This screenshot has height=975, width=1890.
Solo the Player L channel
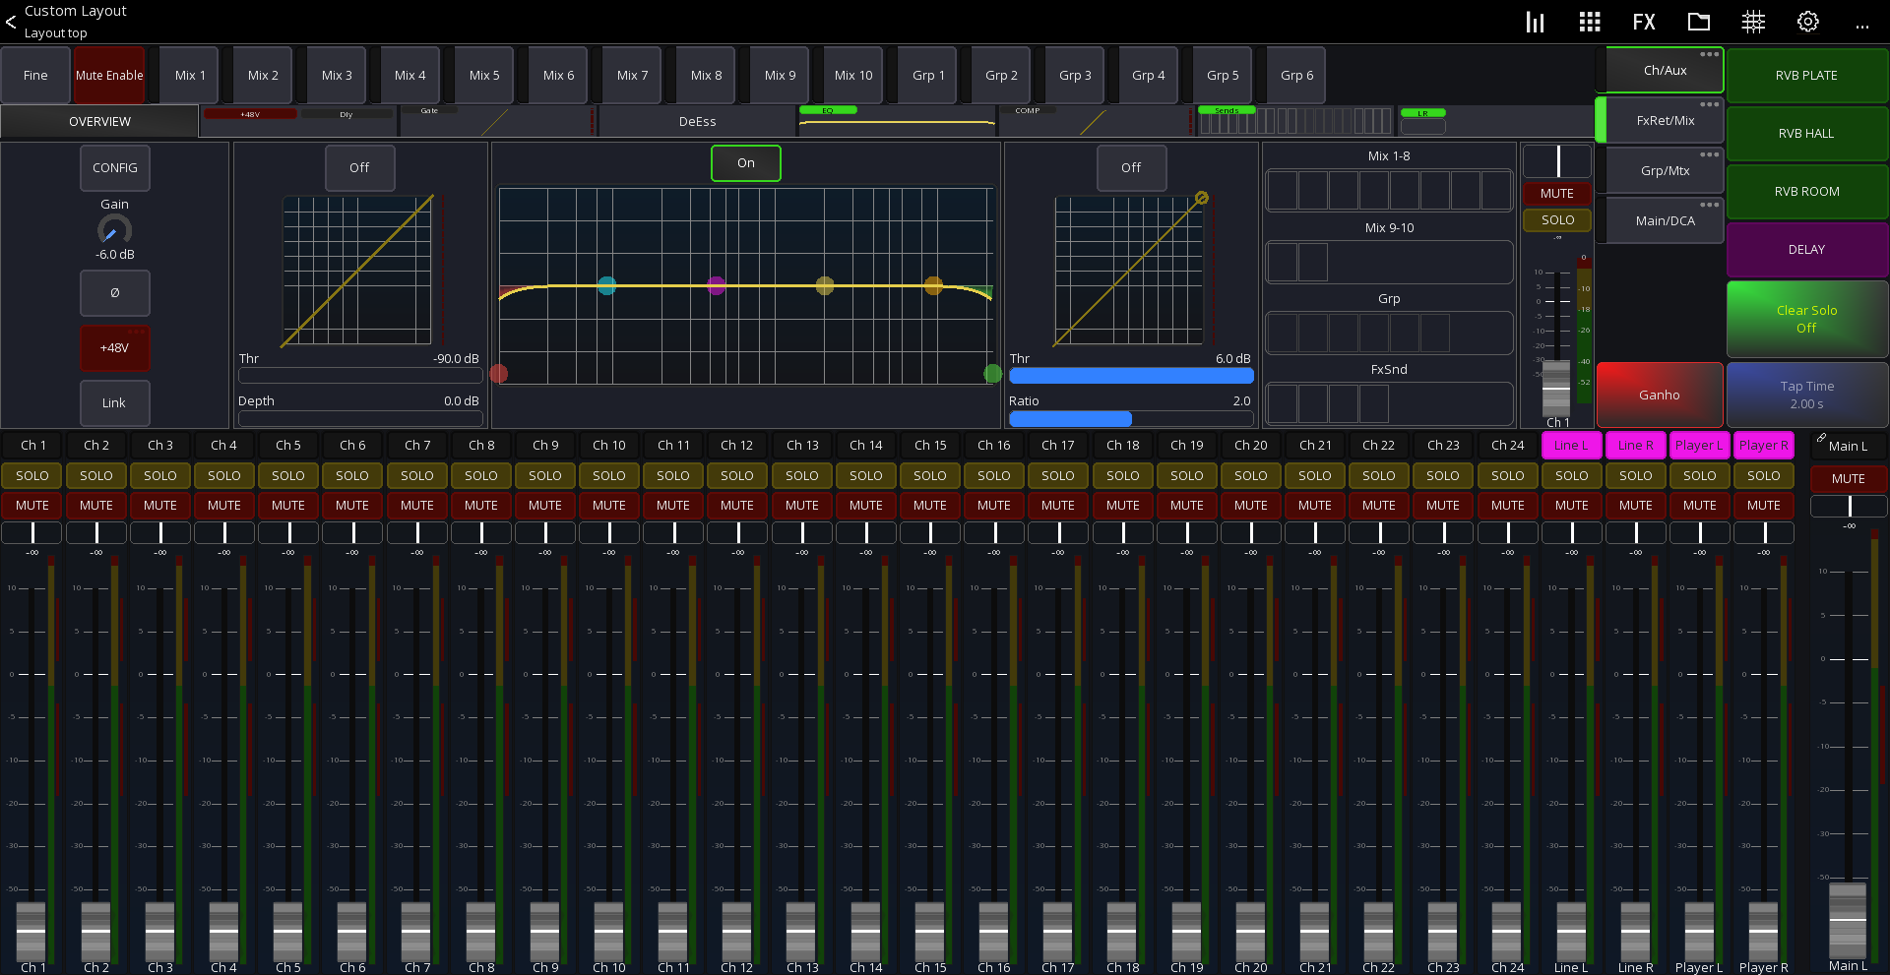(1700, 475)
